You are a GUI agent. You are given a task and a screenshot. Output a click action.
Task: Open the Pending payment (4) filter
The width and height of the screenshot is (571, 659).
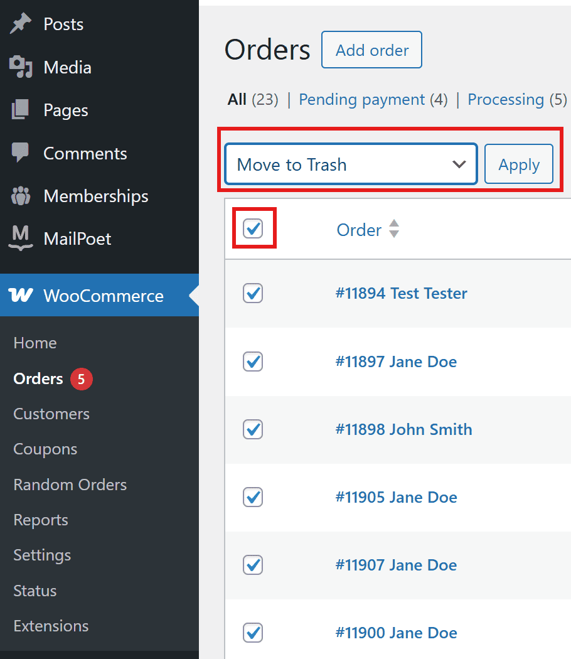[373, 99]
